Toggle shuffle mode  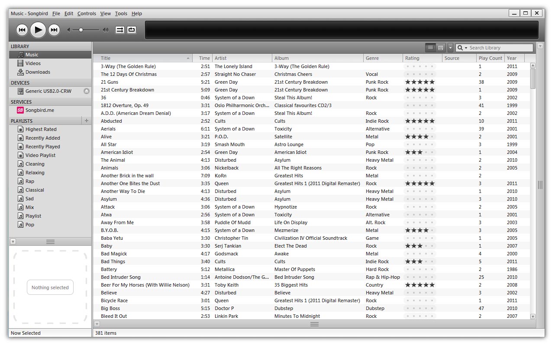point(119,30)
